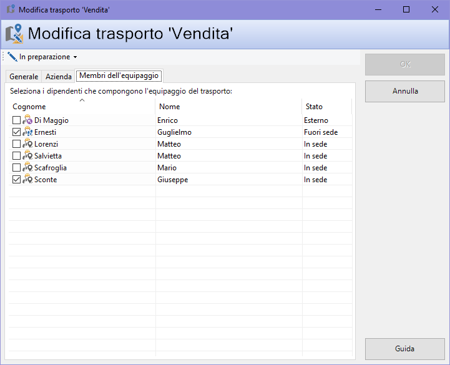Check the Scafroglia crew checkbox

coord(16,167)
